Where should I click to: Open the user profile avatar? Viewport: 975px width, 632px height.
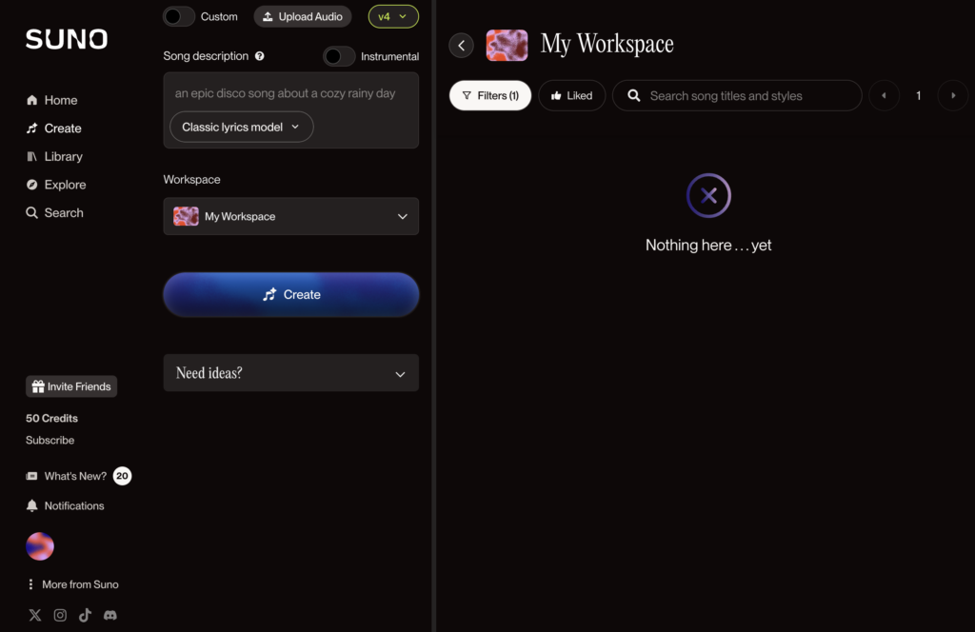point(40,546)
